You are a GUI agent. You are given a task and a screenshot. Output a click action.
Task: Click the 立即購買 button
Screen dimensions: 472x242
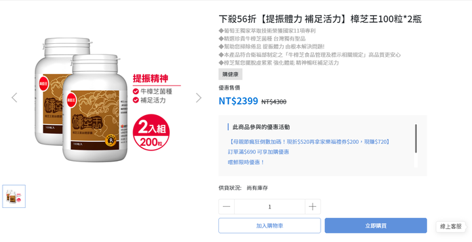(376, 226)
